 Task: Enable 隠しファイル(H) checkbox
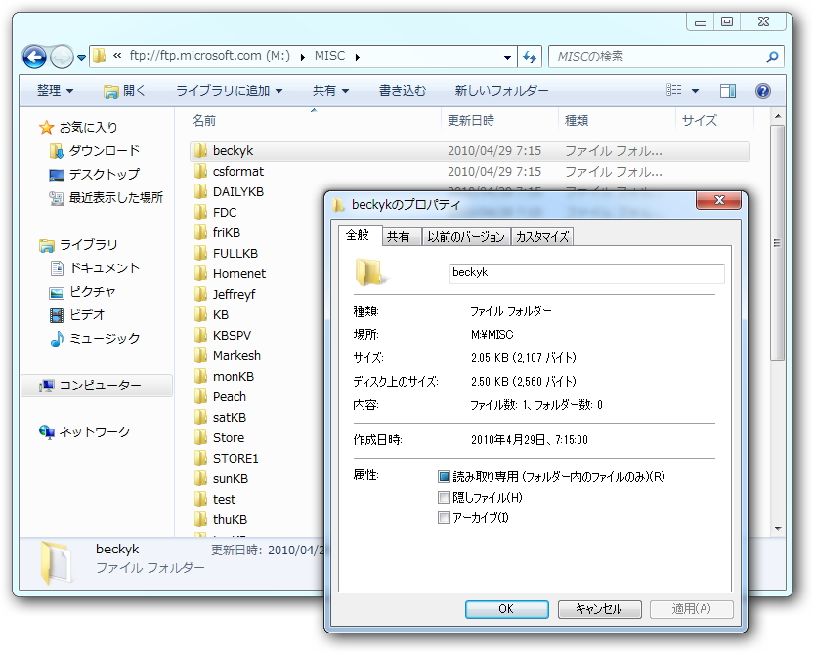pyautogui.click(x=444, y=497)
